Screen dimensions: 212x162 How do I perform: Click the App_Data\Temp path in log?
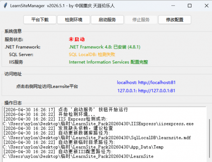pos(83,147)
